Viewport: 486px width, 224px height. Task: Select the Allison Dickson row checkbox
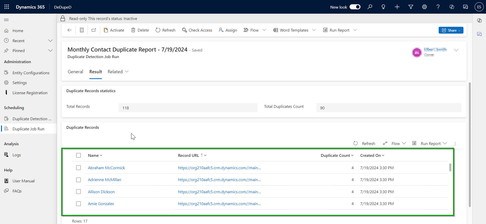(78, 192)
